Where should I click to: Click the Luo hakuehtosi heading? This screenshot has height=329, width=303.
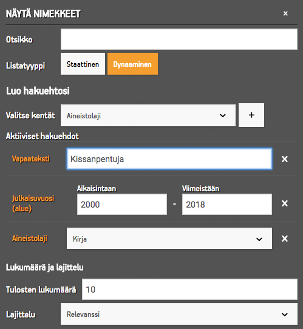pos(38,91)
